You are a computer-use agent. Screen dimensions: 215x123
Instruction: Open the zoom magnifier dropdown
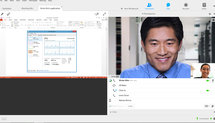[97, 14]
